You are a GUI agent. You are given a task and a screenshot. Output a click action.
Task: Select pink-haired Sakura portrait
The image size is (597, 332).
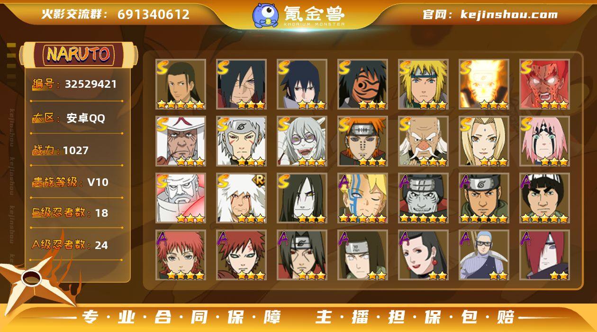[545, 141]
